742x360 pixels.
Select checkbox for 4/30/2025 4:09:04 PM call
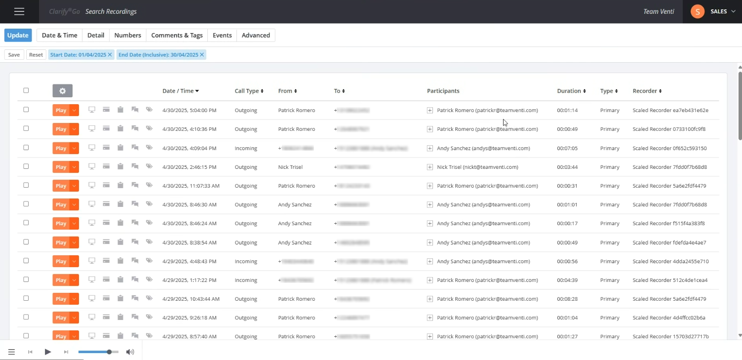[x=26, y=148]
